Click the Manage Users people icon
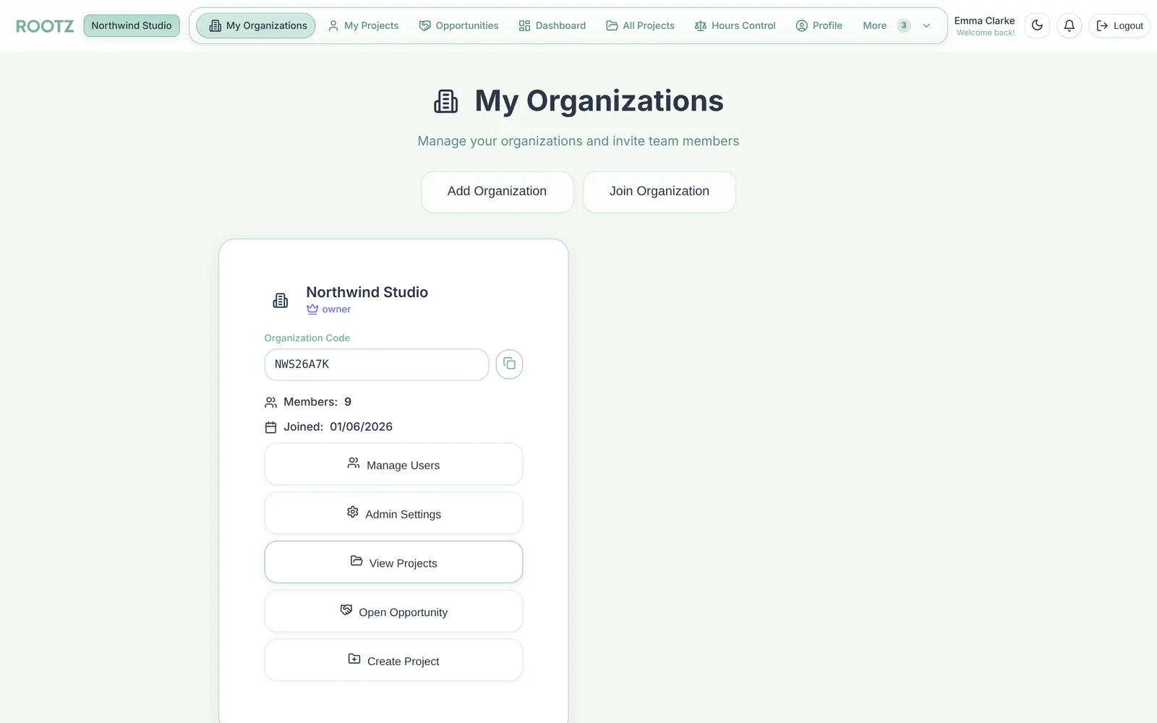The height and width of the screenshot is (723, 1157). [x=354, y=463]
